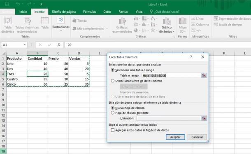Click the confirm checkmark in formula bar
251x154 pixels.
49,45
